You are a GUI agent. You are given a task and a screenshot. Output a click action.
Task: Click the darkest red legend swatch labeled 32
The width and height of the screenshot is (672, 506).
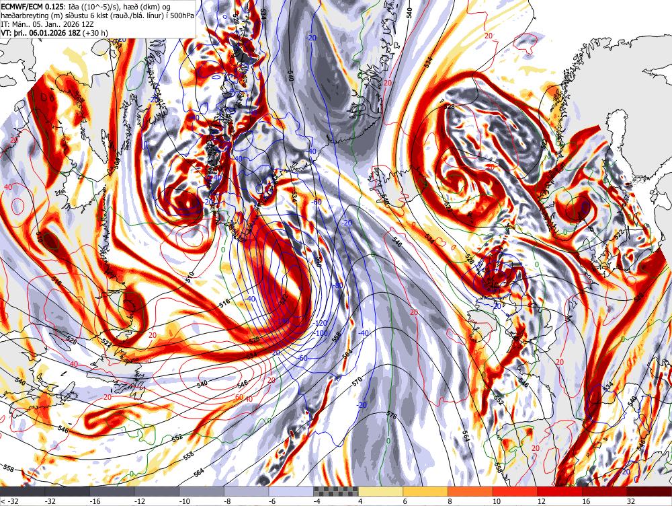[649, 491]
